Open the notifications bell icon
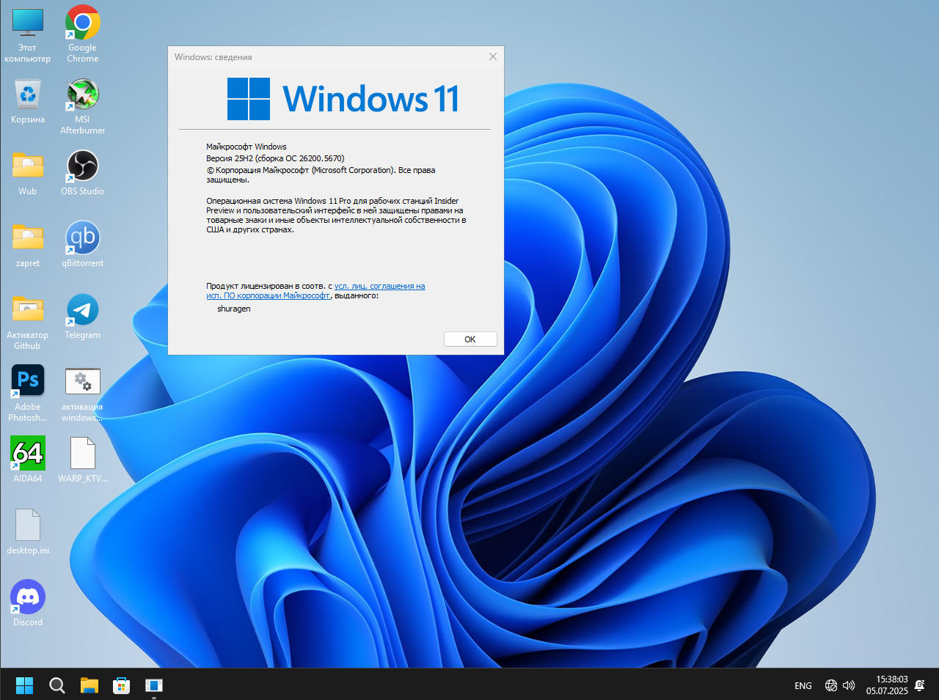The height and width of the screenshot is (700, 939). coord(920,685)
